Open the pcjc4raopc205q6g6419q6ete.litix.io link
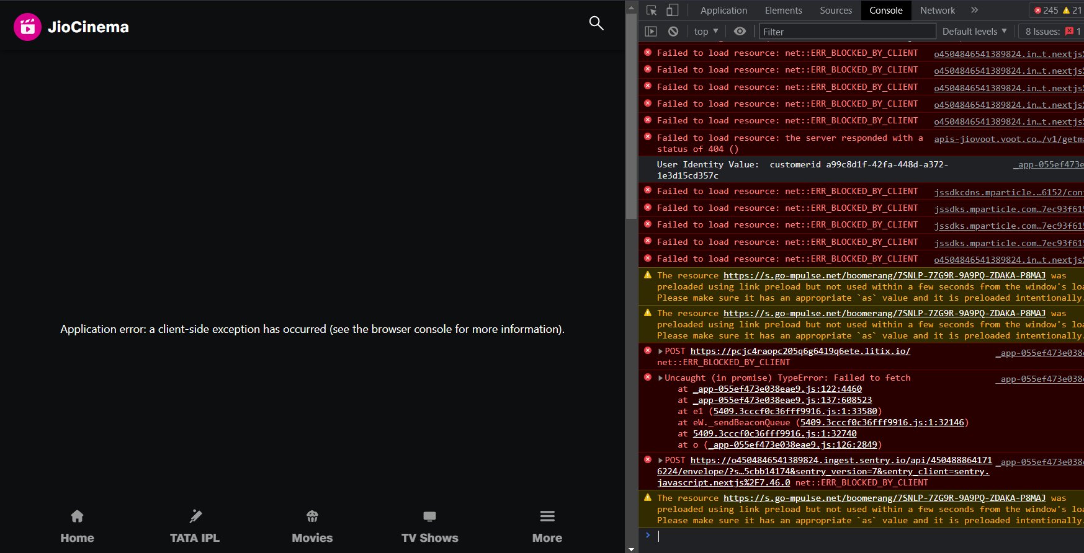1084x553 pixels. (x=800, y=351)
